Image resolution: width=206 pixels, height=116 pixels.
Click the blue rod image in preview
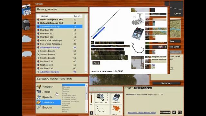(x=105, y=24)
